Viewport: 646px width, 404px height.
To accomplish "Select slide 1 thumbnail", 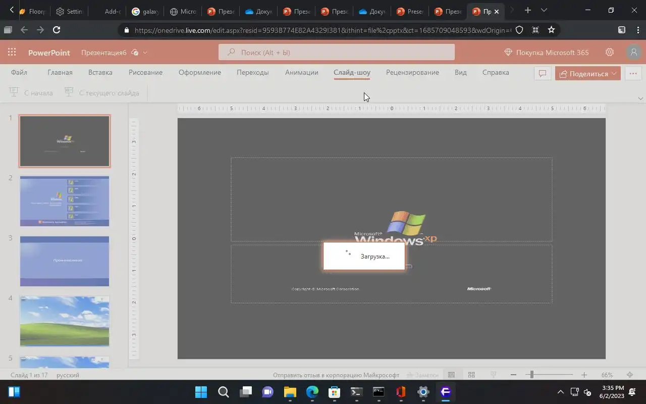I will 65,141.
